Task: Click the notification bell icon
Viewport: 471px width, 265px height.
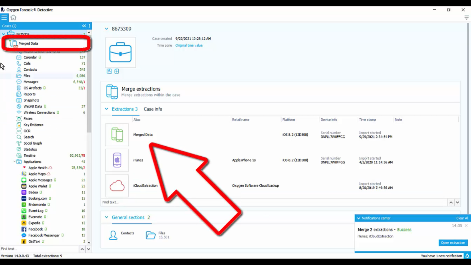Action: [467, 256]
